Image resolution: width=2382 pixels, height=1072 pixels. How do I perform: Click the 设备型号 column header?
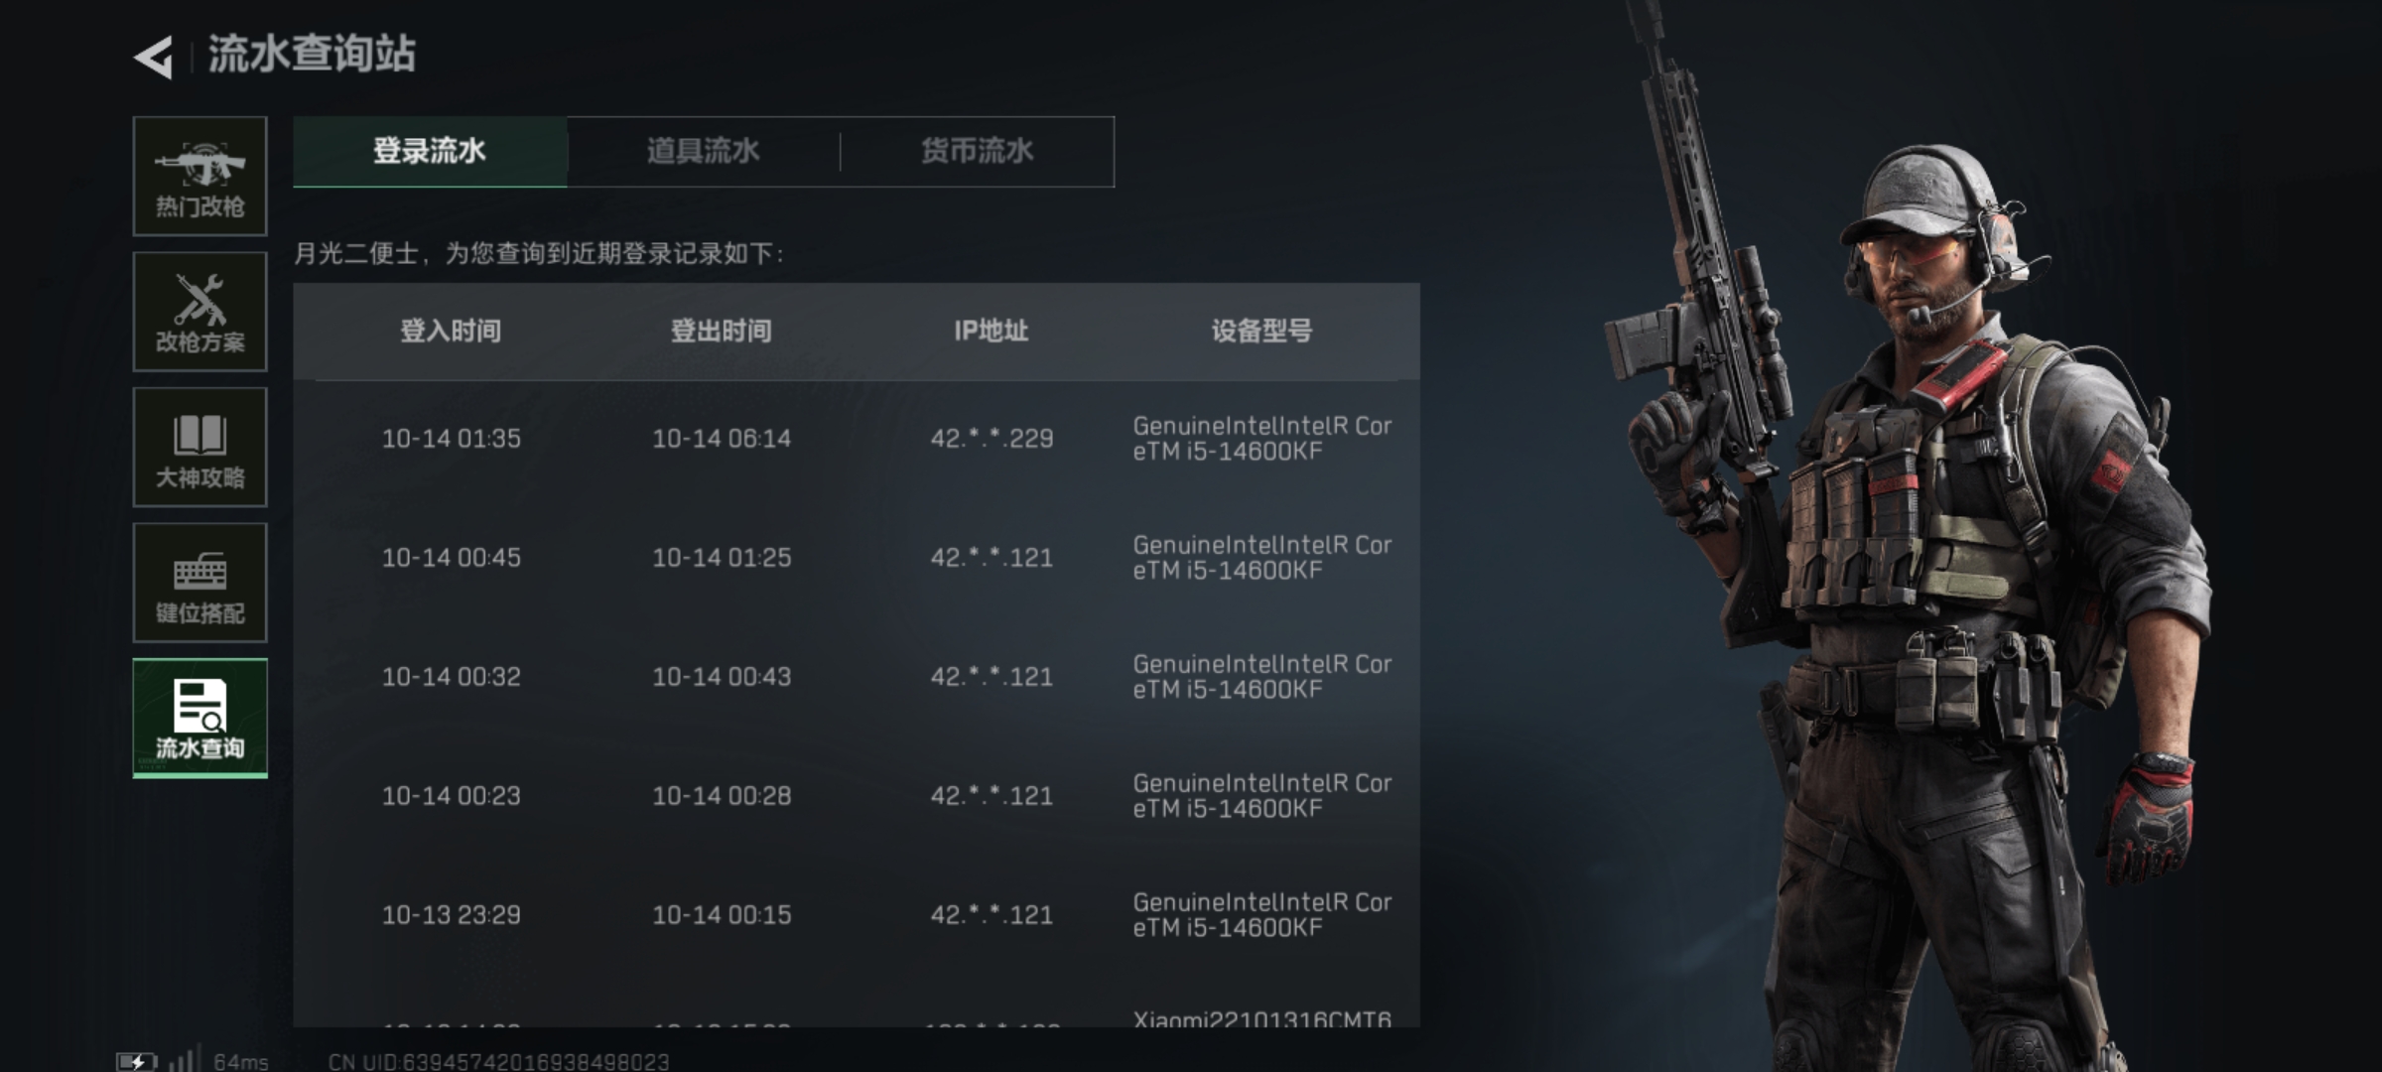(x=1261, y=331)
